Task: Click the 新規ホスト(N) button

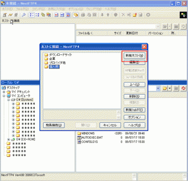Action: [134, 55]
